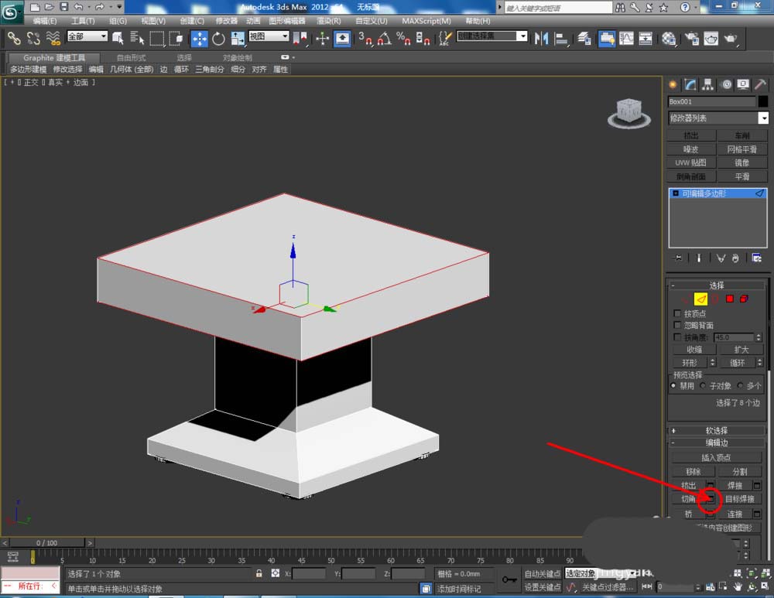Image resolution: width=774 pixels, height=598 pixels.
Task: Select Element sub-object level icon
Action: [x=744, y=299]
